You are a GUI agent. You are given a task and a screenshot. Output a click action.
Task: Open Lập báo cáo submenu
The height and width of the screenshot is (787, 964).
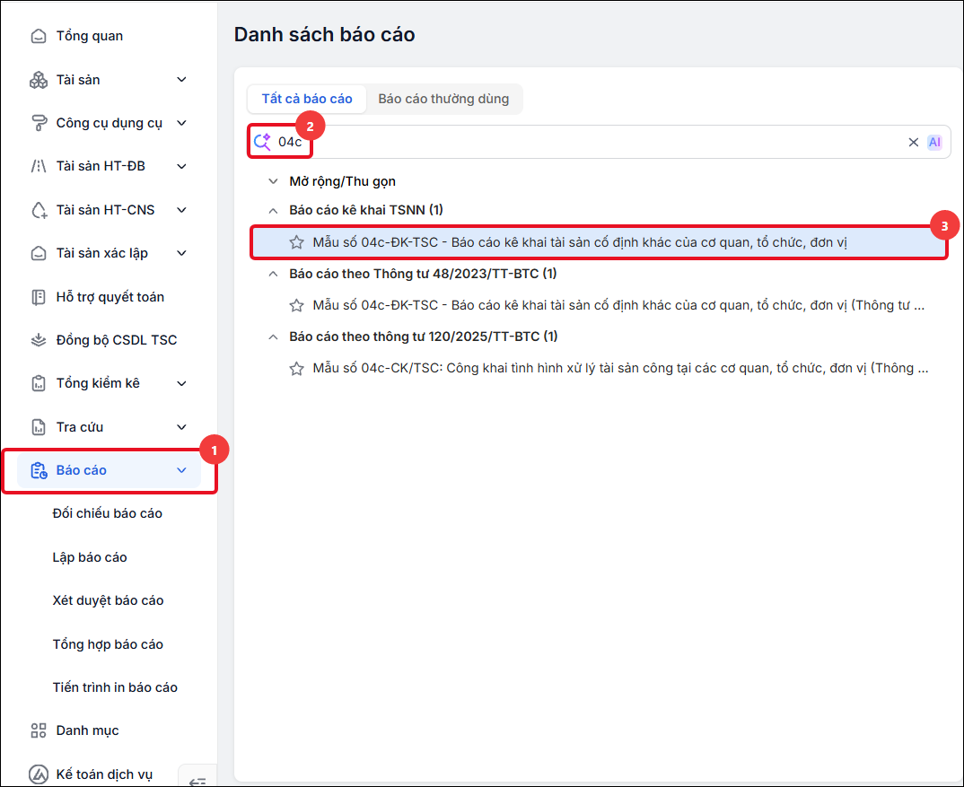coord(90,557)
